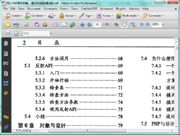Open the Bookmarks panel in sidebar
Image resolution: width=180 pixels, height=135 pixels.
point(6,54)
